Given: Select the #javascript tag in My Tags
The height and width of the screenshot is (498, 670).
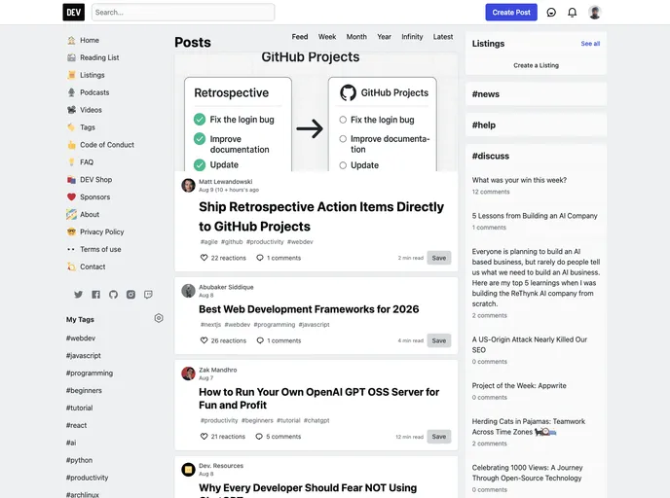Looking at the screenshot, I should [84, 355].
